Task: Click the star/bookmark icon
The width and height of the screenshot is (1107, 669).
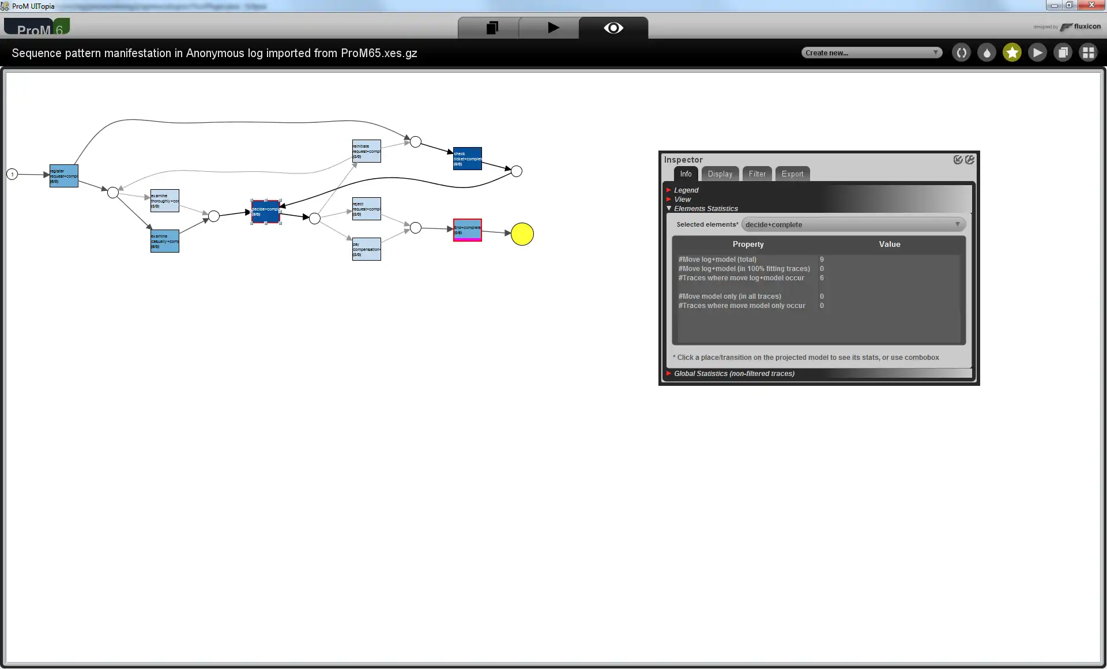Action: [1012, 52]
